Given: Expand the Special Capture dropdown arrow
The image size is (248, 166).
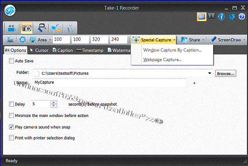Looking at the screenshot, I should [174, 40].
